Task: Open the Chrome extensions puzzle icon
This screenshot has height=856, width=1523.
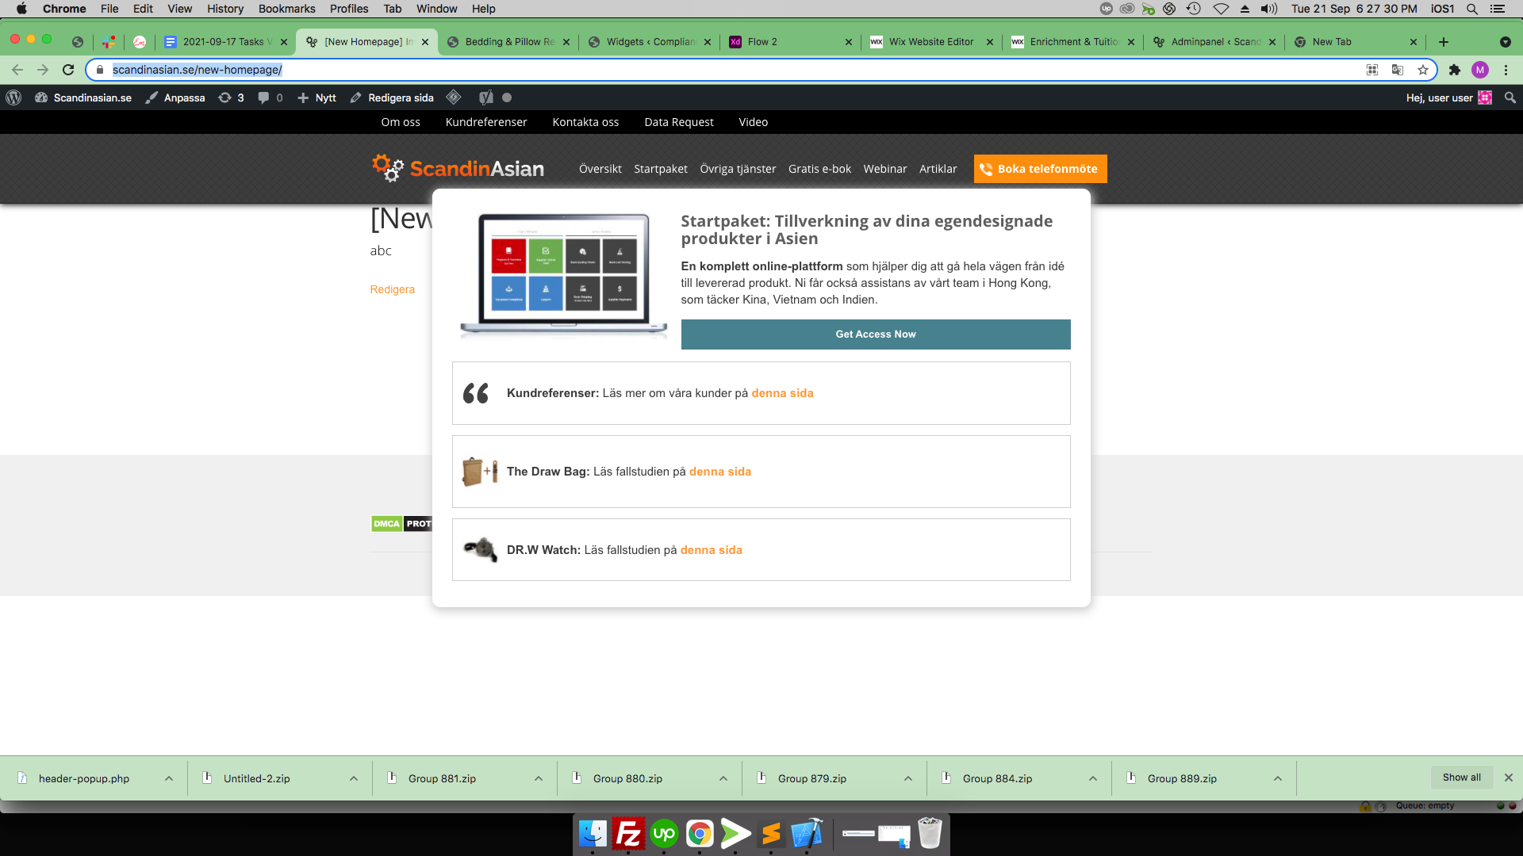Action: click(x=1454, y=70)
